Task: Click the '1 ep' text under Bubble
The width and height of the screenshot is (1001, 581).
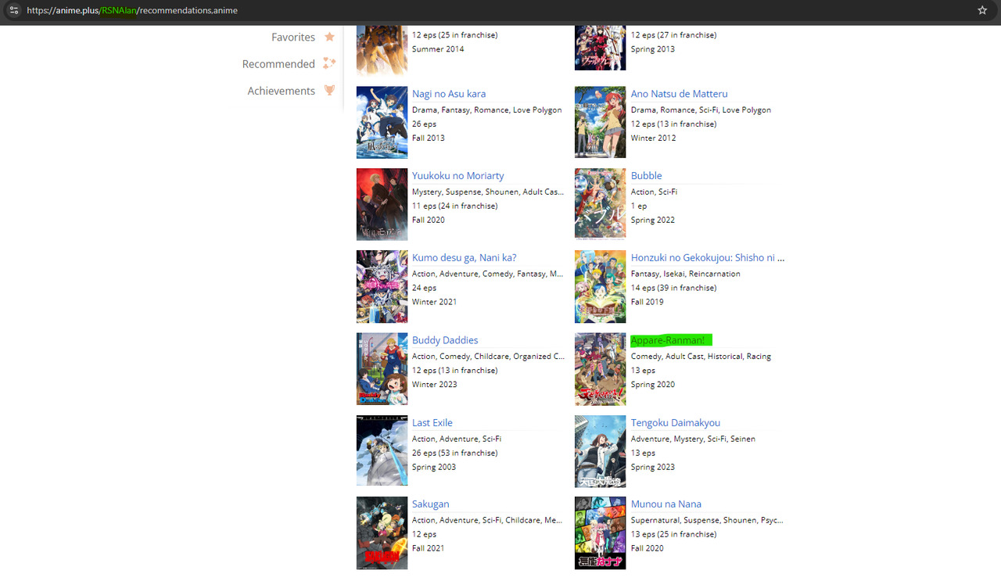Action: [x=639, y=206]
